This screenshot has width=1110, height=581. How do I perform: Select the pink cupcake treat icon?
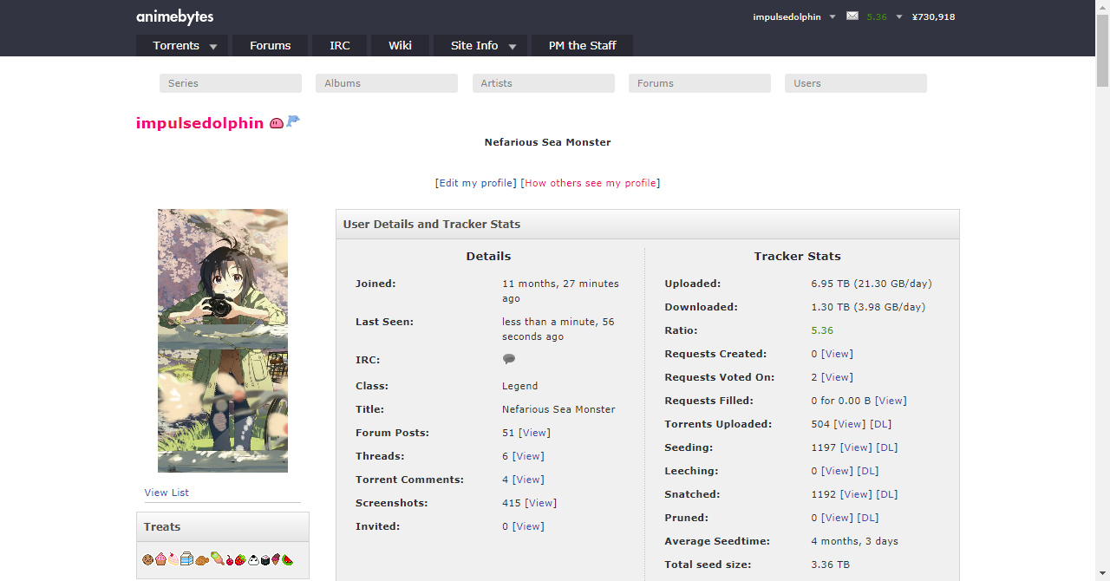[x=160, y=560]
